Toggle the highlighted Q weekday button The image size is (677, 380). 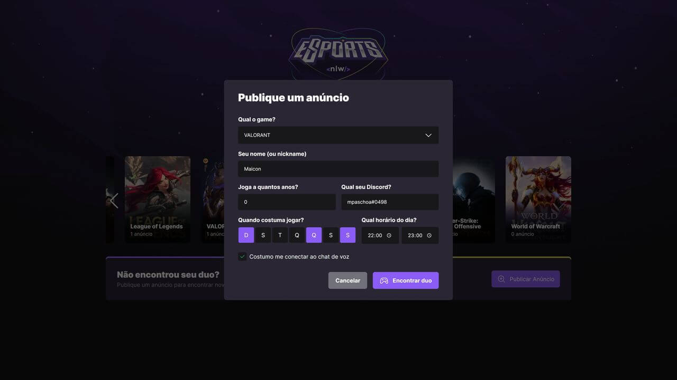(314, 235)
